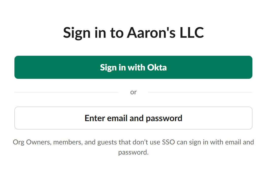Viewport: 278px width, 169px height.
Task: Click the 'or' divider text
Action: tap(134, 92)
